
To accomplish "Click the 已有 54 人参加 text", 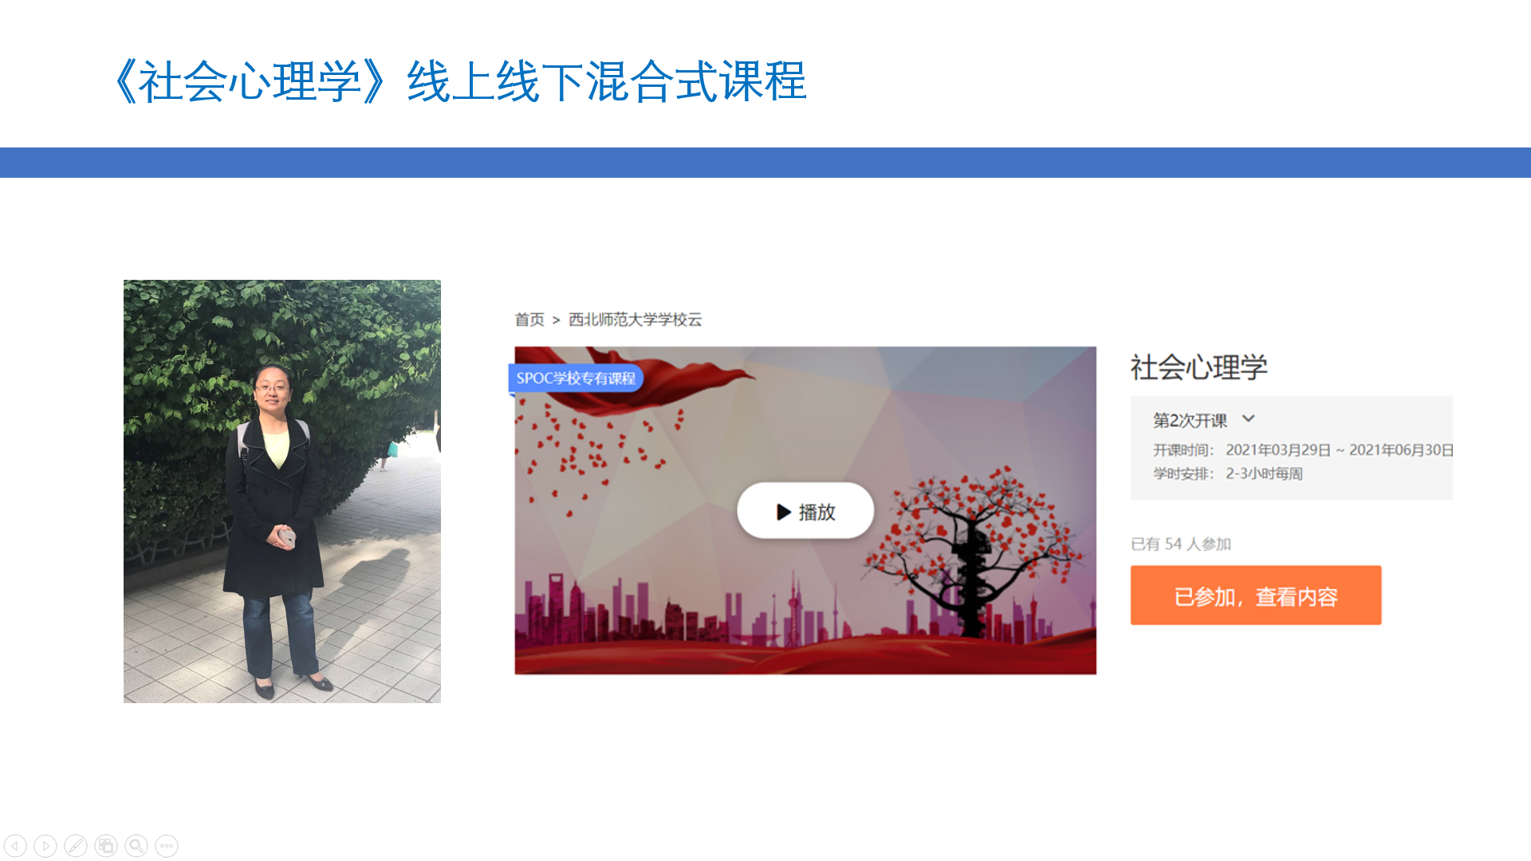I will tap(1181, 544).
